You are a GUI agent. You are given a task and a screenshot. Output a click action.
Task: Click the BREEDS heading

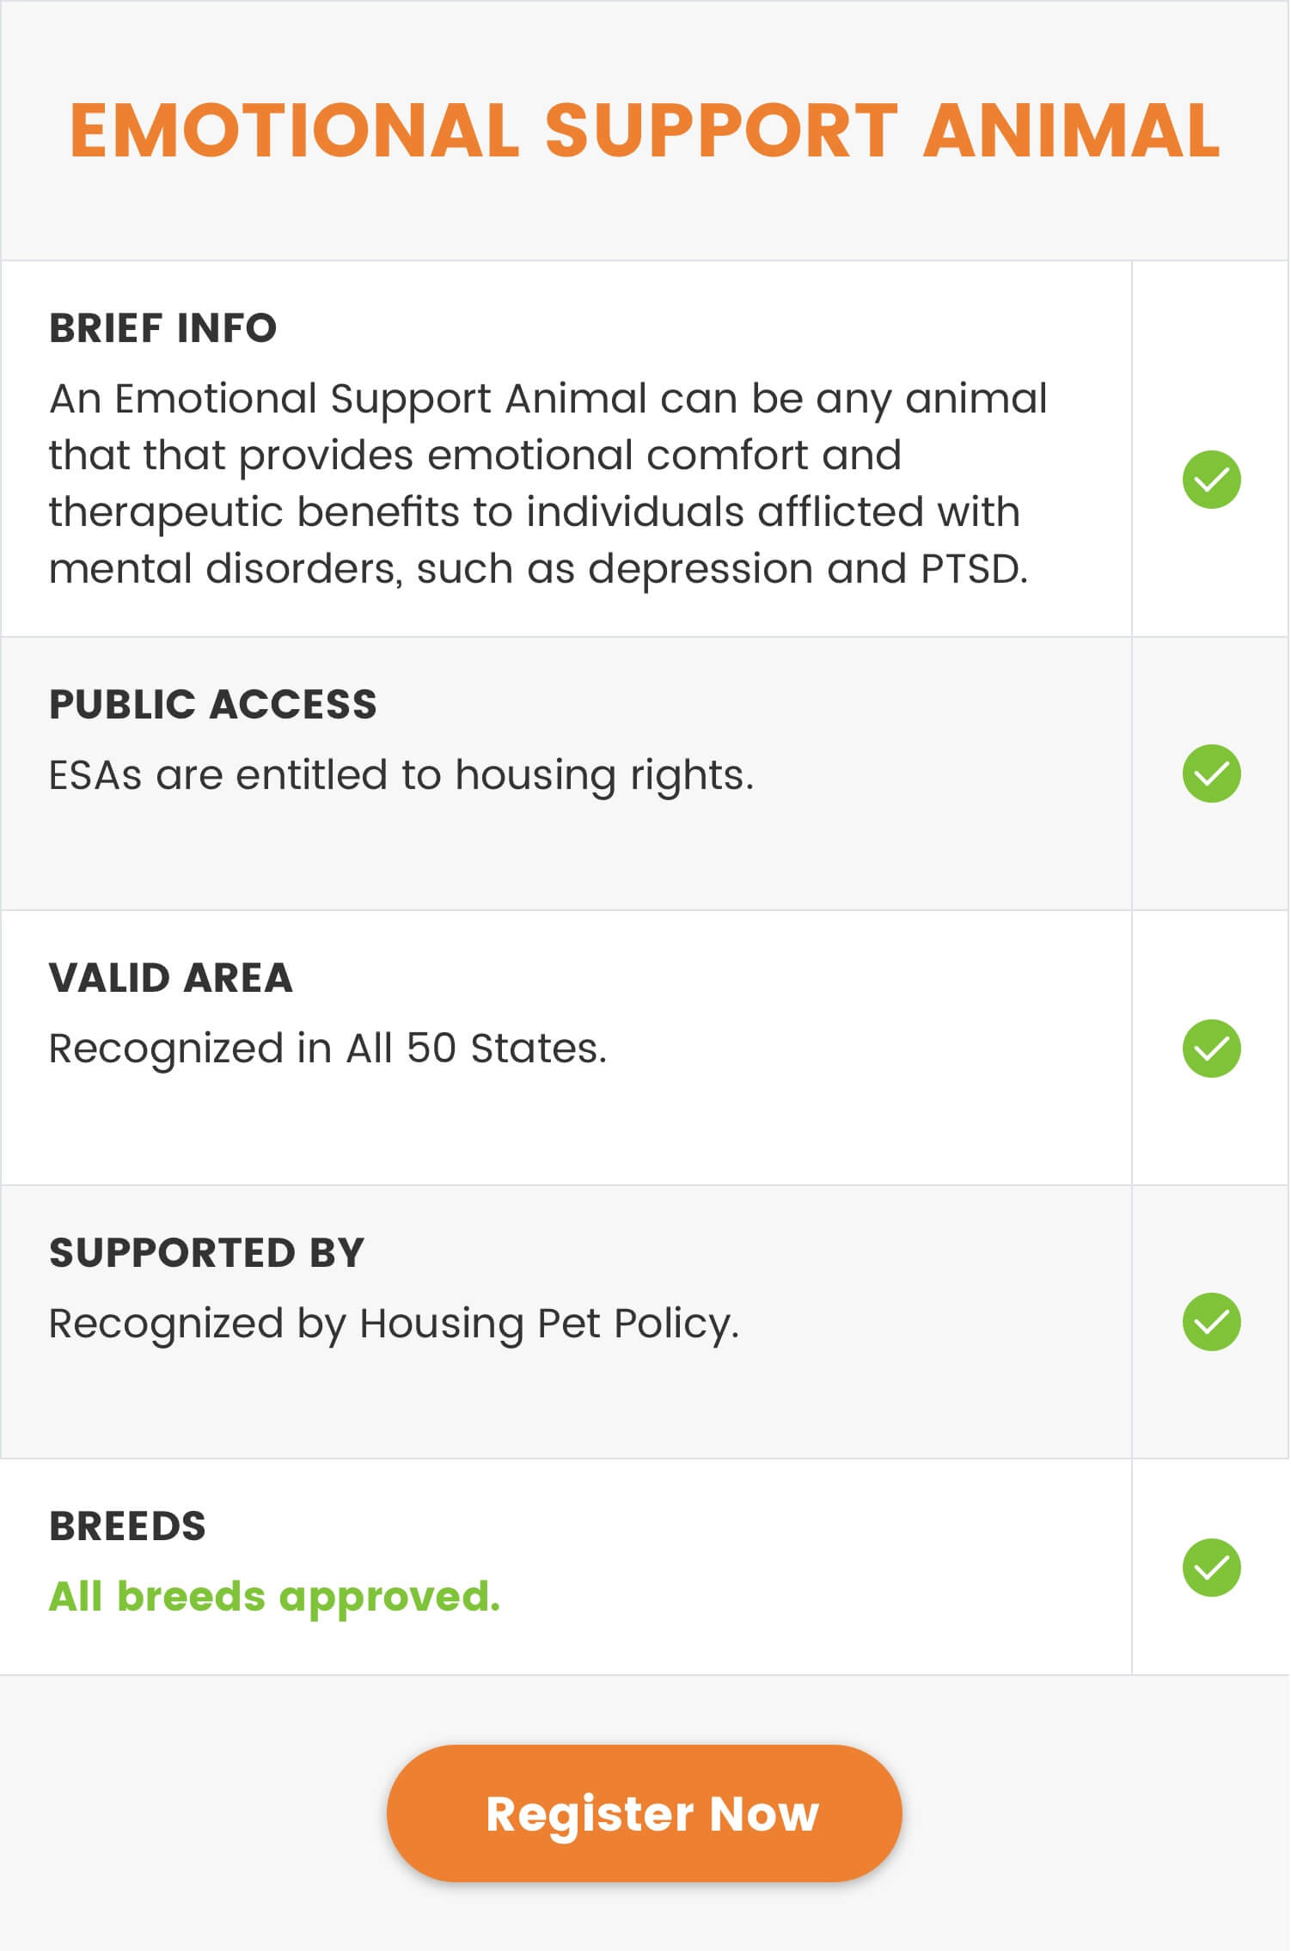(127, 1526)
